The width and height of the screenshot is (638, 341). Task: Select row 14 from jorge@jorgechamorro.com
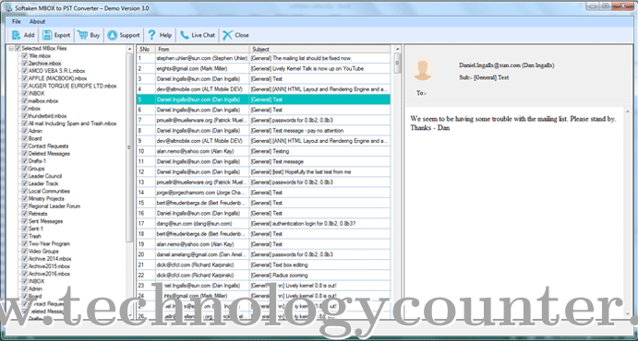tap(263, 193)
